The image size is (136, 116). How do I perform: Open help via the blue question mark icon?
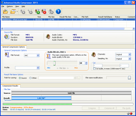click(58, 11)
